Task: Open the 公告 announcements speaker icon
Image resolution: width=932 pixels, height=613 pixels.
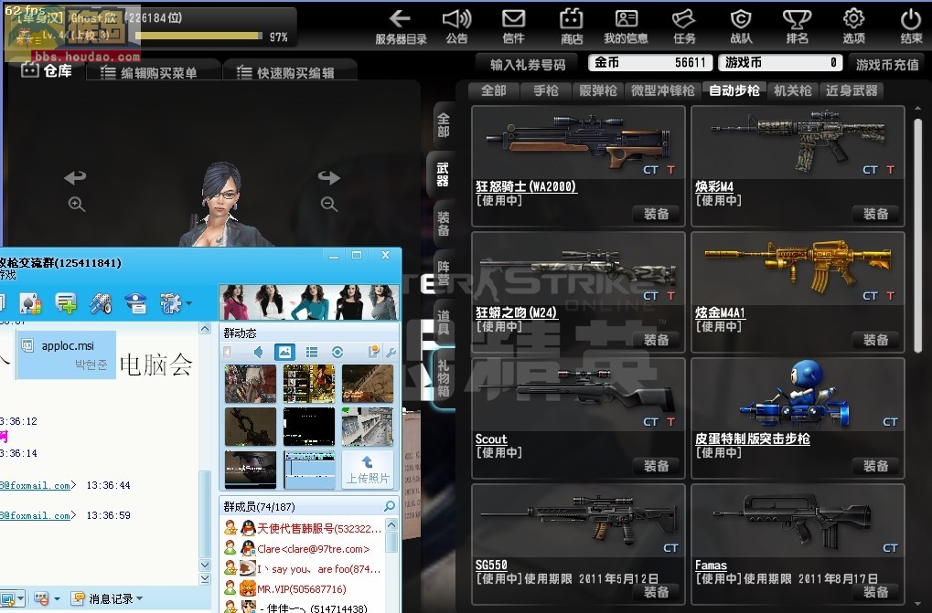Action: tap(456, 26)
